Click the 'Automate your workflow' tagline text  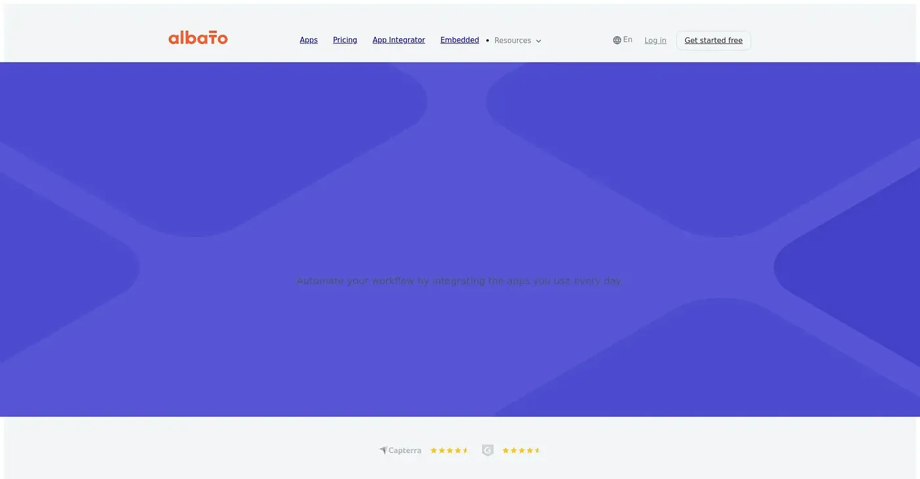point(459,281)
